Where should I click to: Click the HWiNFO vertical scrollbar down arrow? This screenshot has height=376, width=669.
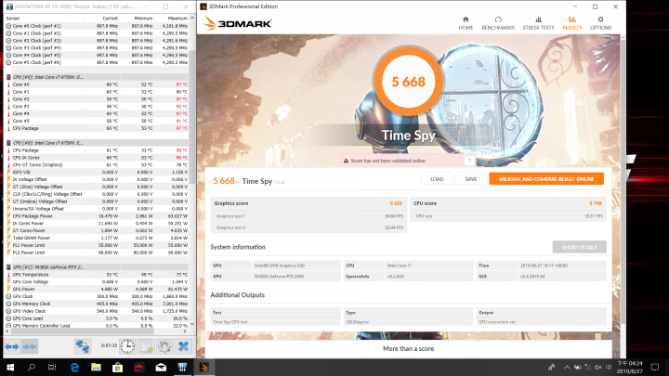[x=192, y=324]
